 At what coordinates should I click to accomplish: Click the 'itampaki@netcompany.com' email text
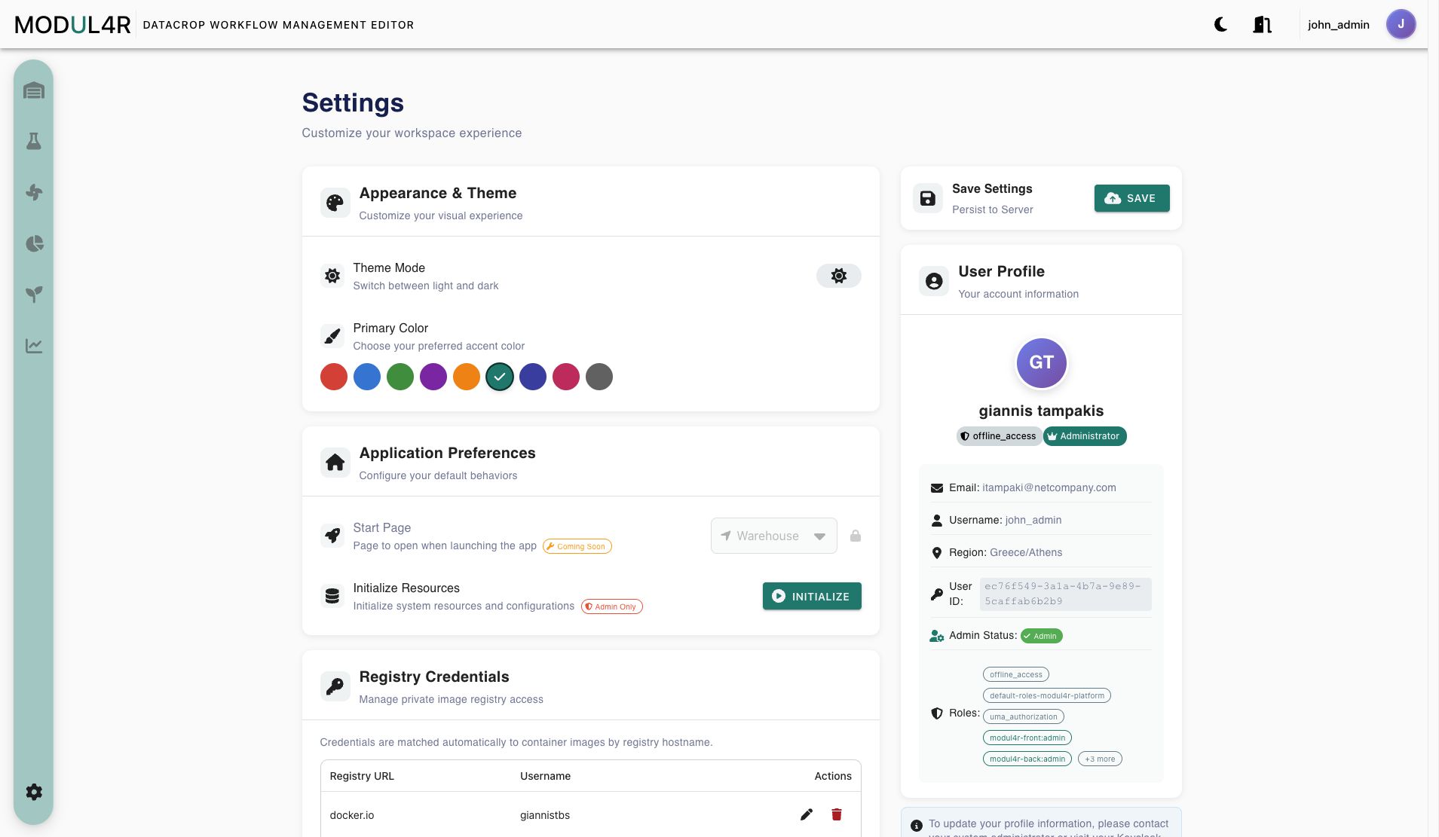1049,487
